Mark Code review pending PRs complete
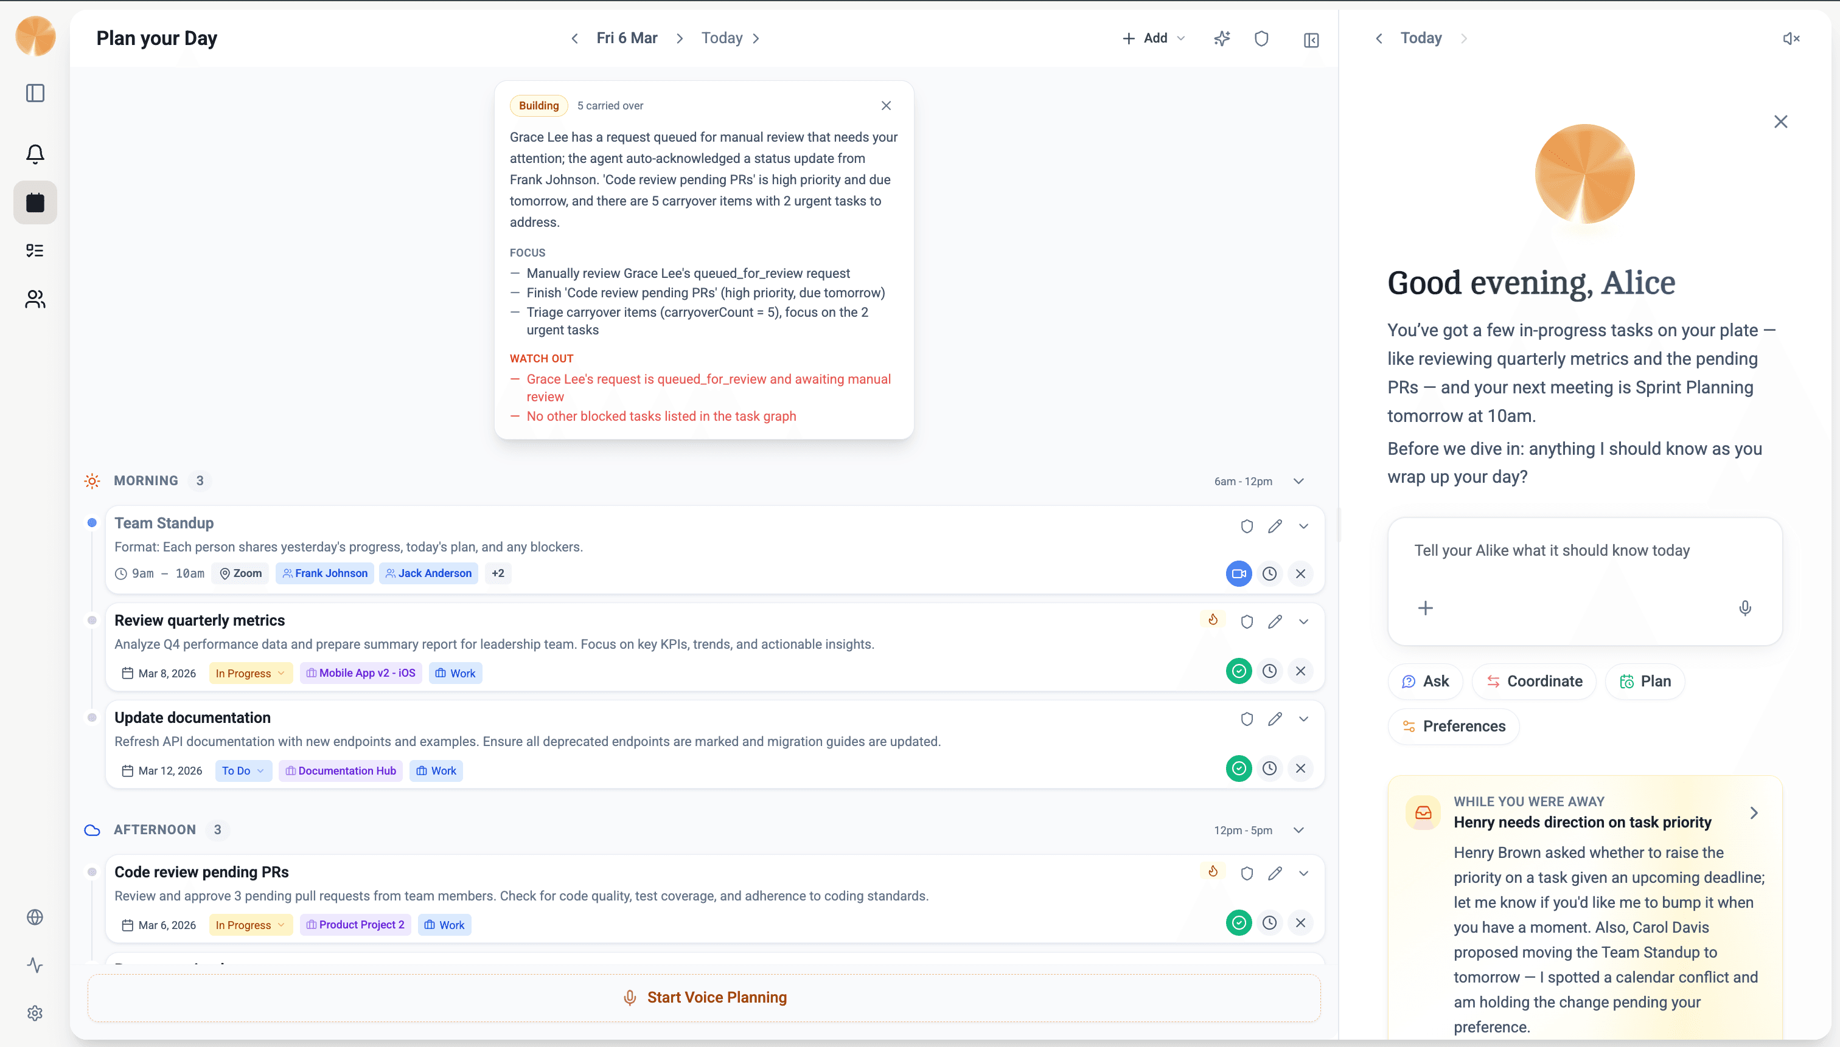The width and height of the screenshot is (1840, 1047). (1238, 924)
